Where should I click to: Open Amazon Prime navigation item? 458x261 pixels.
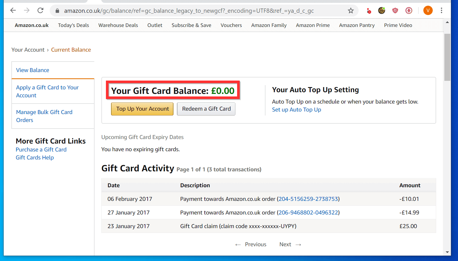pyautogui.click(x=313, y=25)
